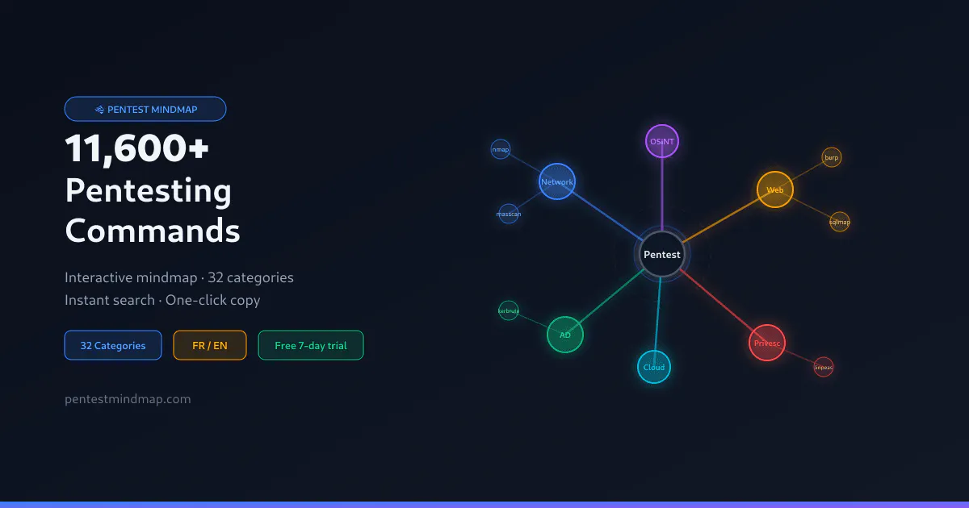Click the Commands headline word

pos(153,231)
